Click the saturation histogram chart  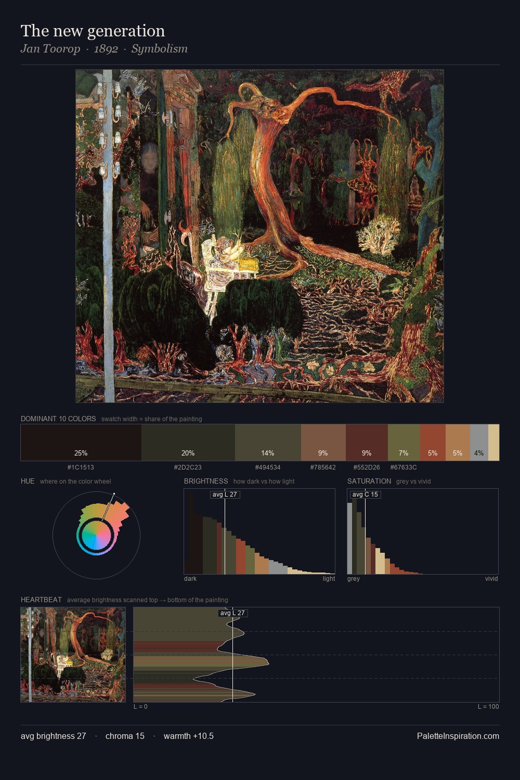click(423, 531)
